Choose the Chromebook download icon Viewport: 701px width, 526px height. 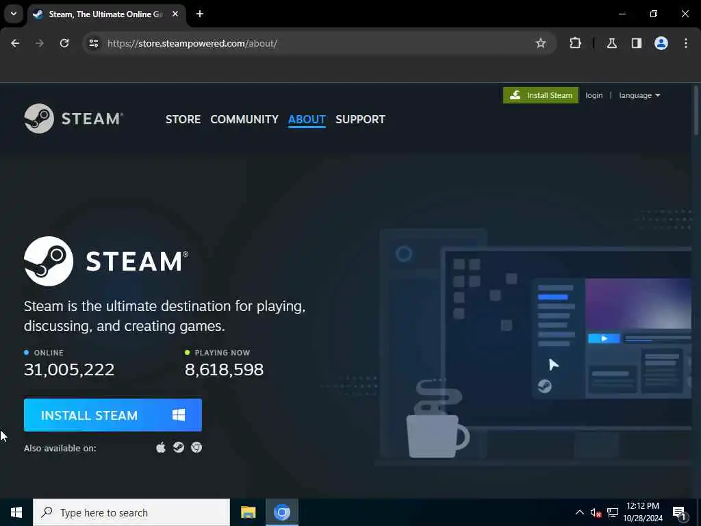[x=196, y=447]
